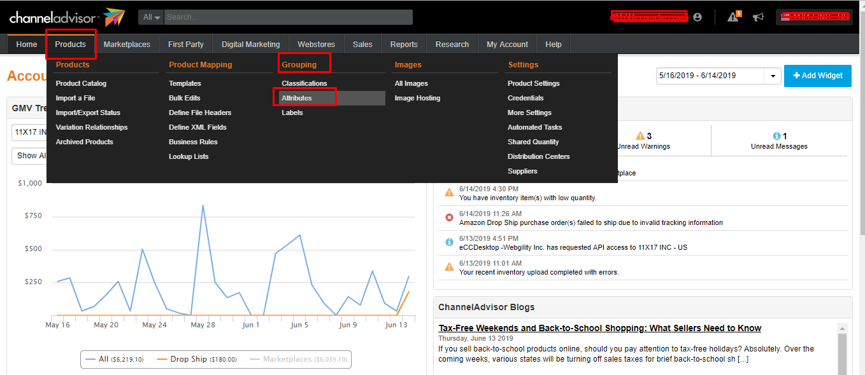The width and height of the screenshot is (865, 375).
Task: Open the announcements megaphone icon
Action: 758,17
